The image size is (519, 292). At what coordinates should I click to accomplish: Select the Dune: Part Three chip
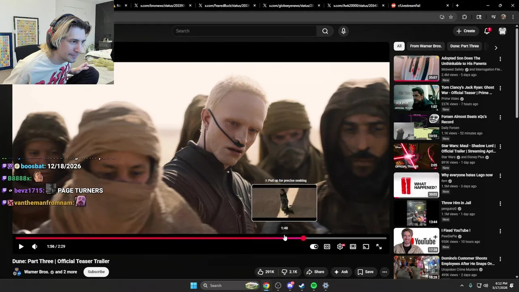click(464, 46)
